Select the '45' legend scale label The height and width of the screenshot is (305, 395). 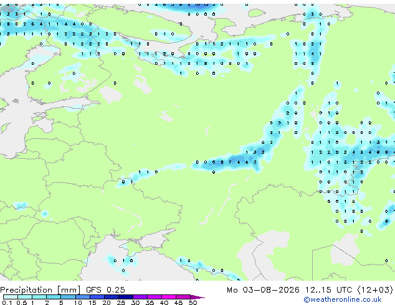178,303
